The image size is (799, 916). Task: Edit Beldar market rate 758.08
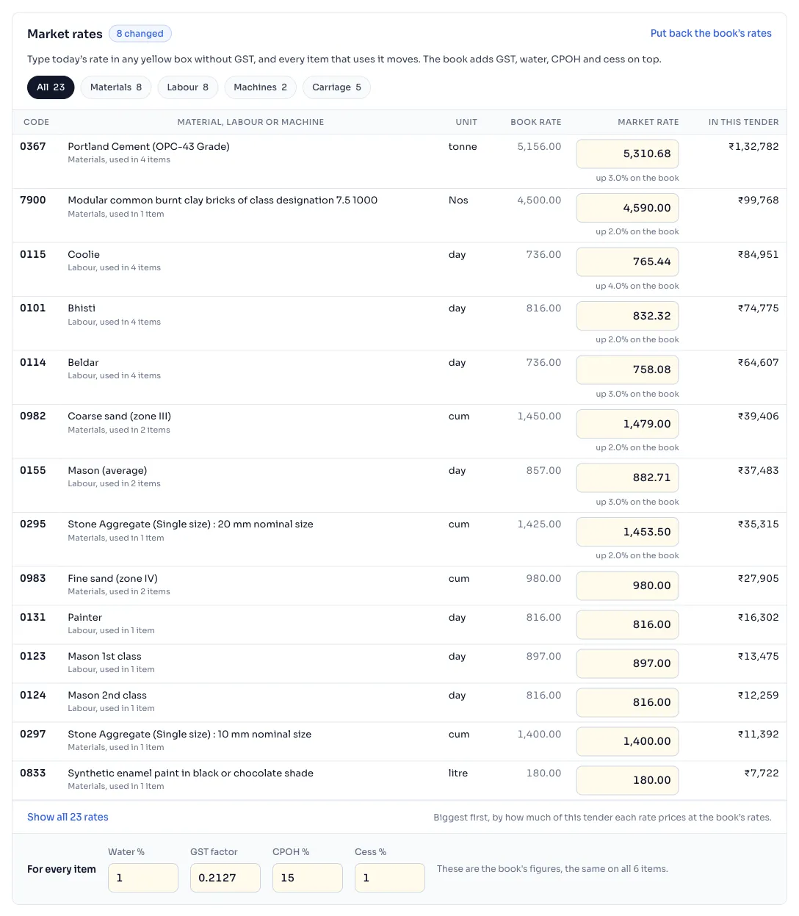click(627, 369)
